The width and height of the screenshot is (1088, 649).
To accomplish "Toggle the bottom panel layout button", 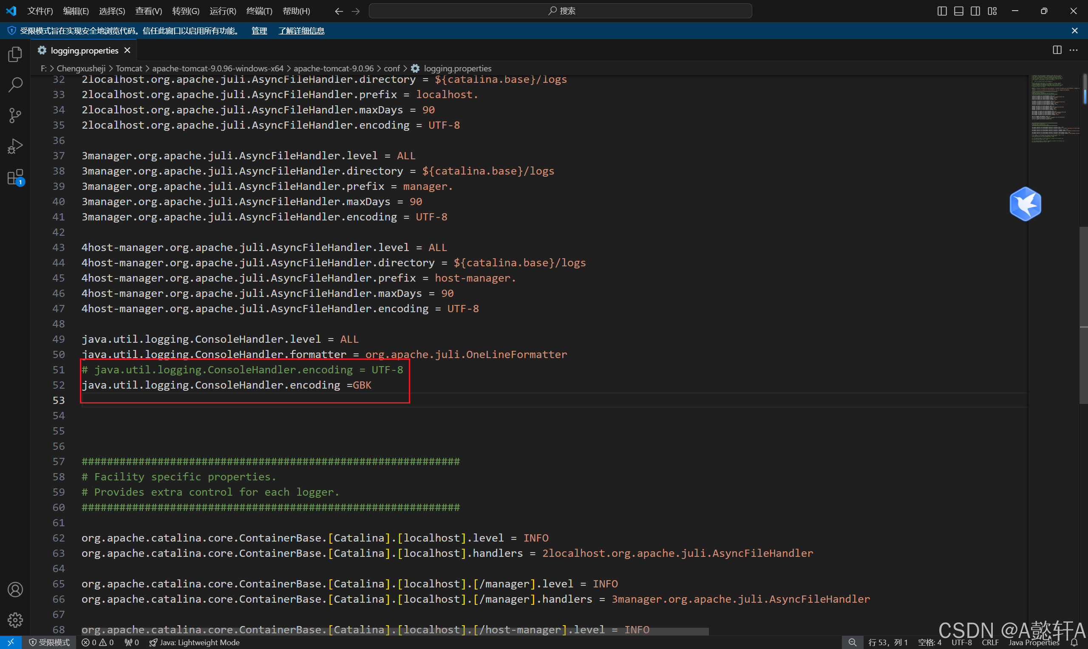I will coord(958,11).
